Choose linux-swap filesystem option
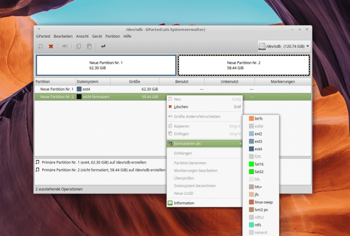The height and width of the screenshot is (236, 350). (x=264, y=202)
